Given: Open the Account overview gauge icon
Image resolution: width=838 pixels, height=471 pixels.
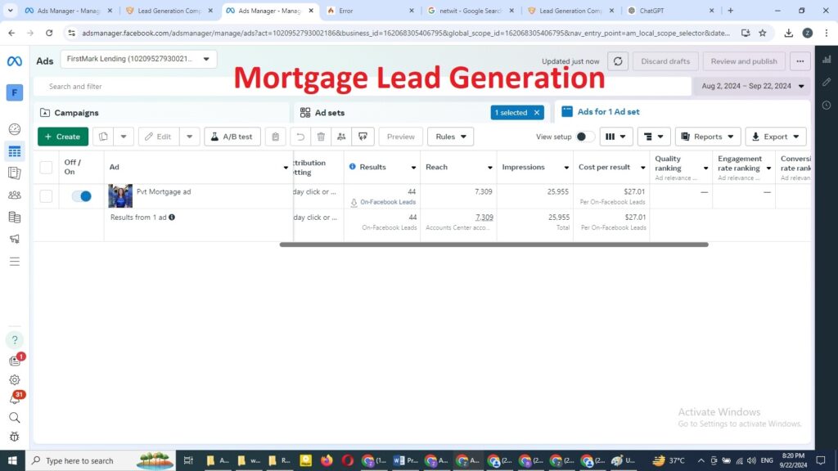Looking at the screenshot, I should pyautogui.click(x=15, y=129).
